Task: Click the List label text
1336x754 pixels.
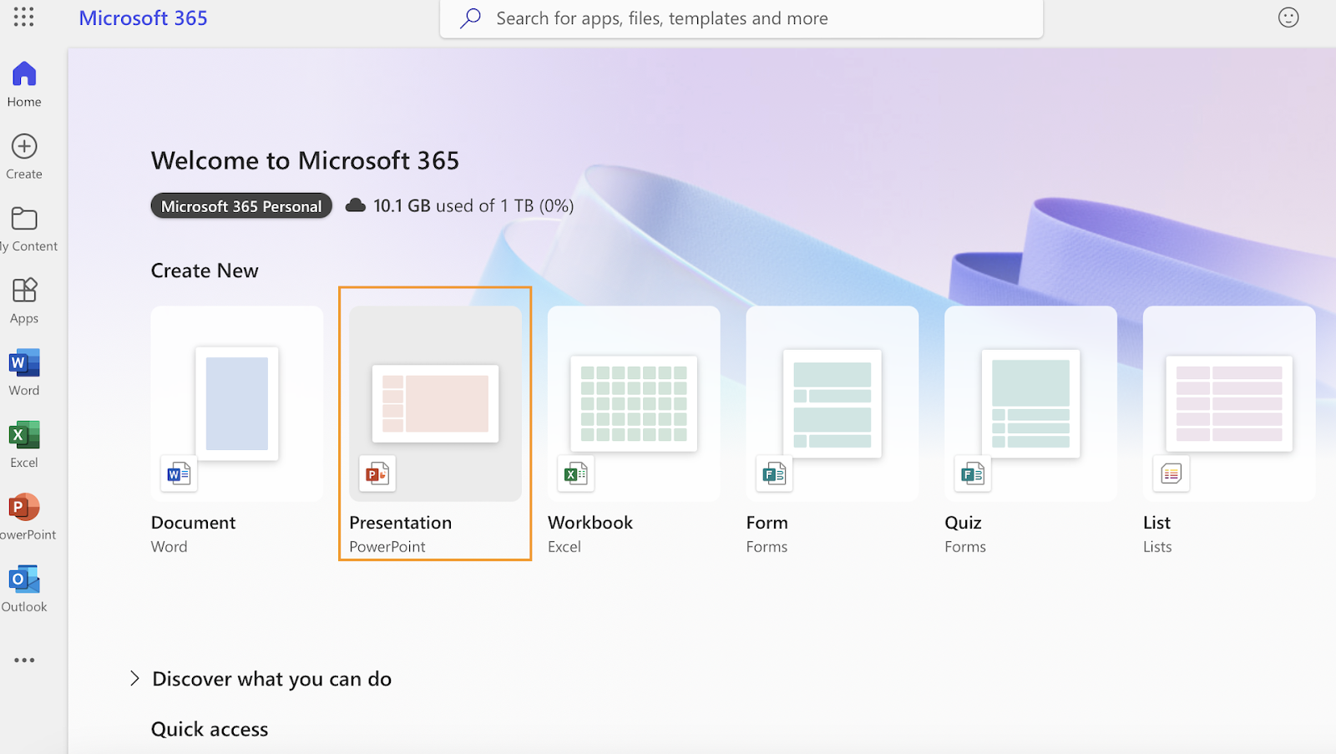Action: click(1156, 523)
